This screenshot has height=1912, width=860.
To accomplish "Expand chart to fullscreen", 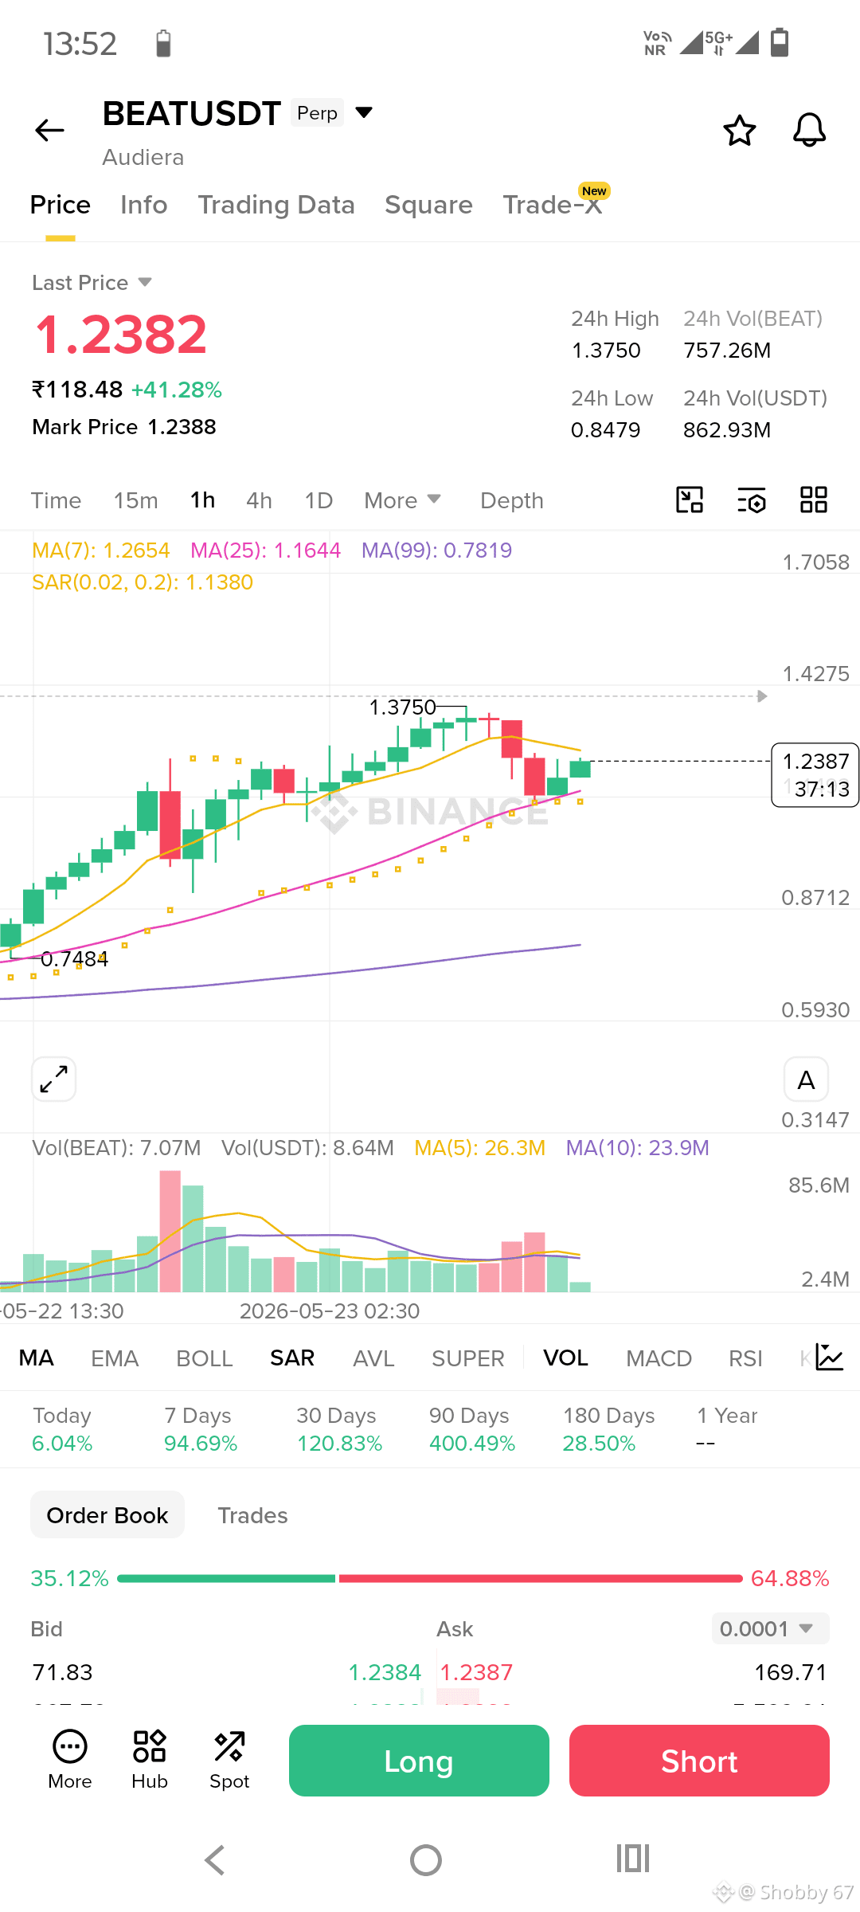I will 54,1079.
